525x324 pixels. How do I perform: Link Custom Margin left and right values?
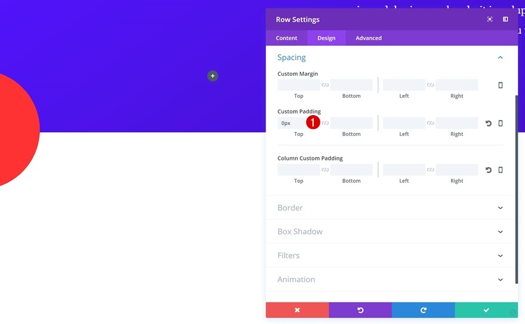click(x=431, y=85)
